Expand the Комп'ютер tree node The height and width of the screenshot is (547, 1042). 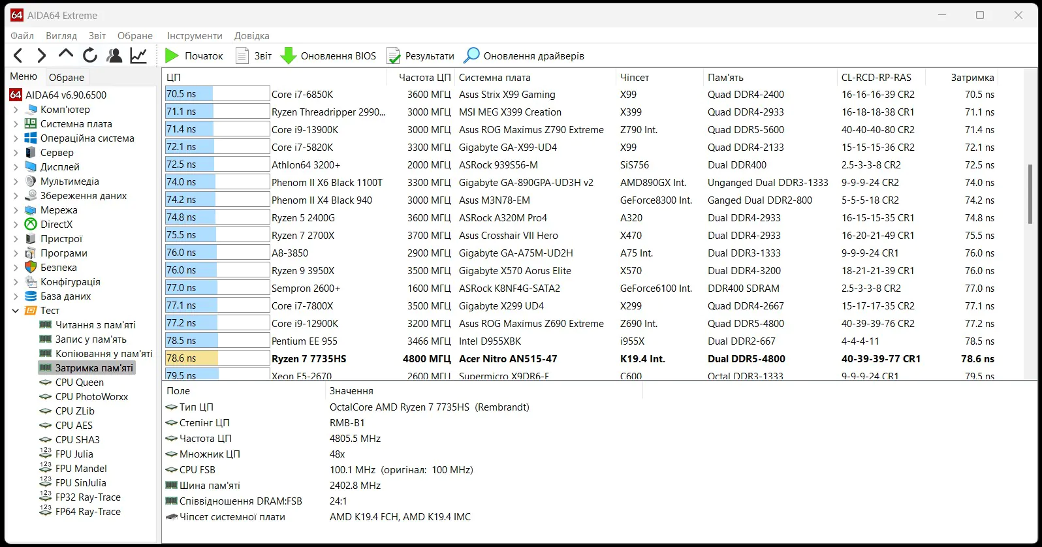pos(16,110)
